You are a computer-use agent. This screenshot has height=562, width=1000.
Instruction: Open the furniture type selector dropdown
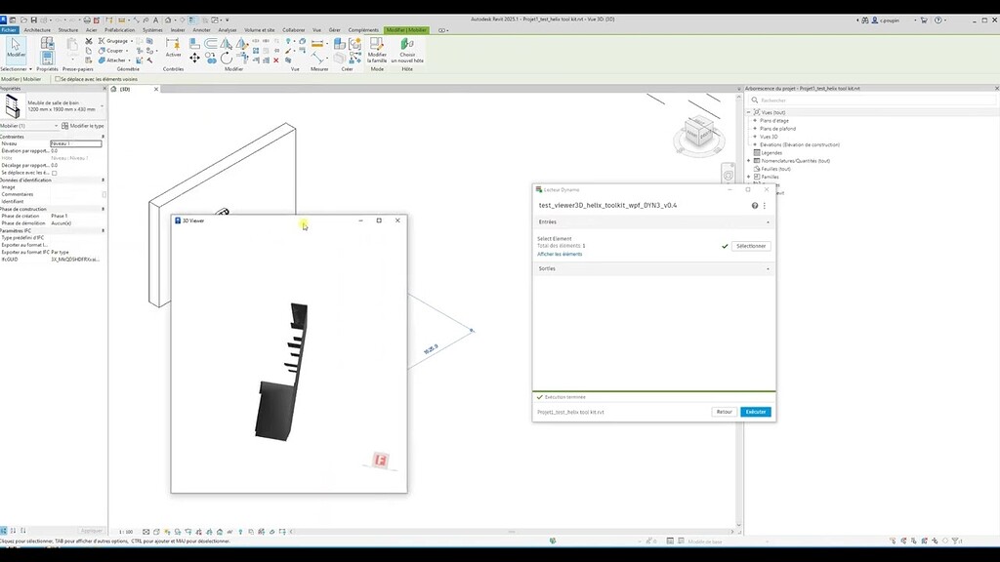pyautogui.click(x=102, y=105)
